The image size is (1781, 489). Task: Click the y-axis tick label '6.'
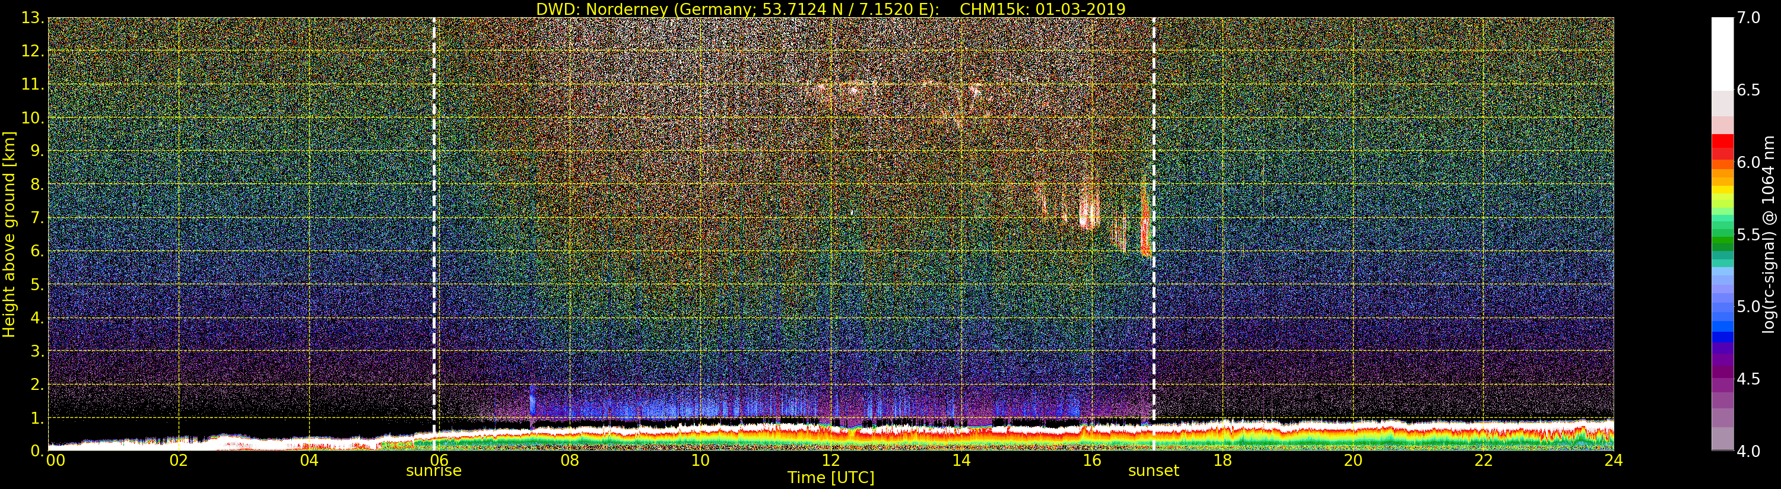coord(37,251)
